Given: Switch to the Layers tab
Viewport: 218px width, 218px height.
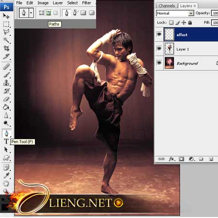Looking at the screenshot, I should [x=186, y=6].
